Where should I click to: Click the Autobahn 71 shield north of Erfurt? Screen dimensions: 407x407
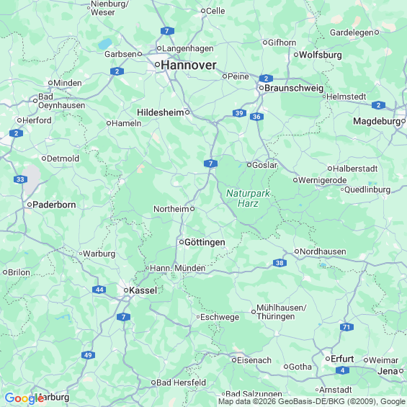coord(346,327)
